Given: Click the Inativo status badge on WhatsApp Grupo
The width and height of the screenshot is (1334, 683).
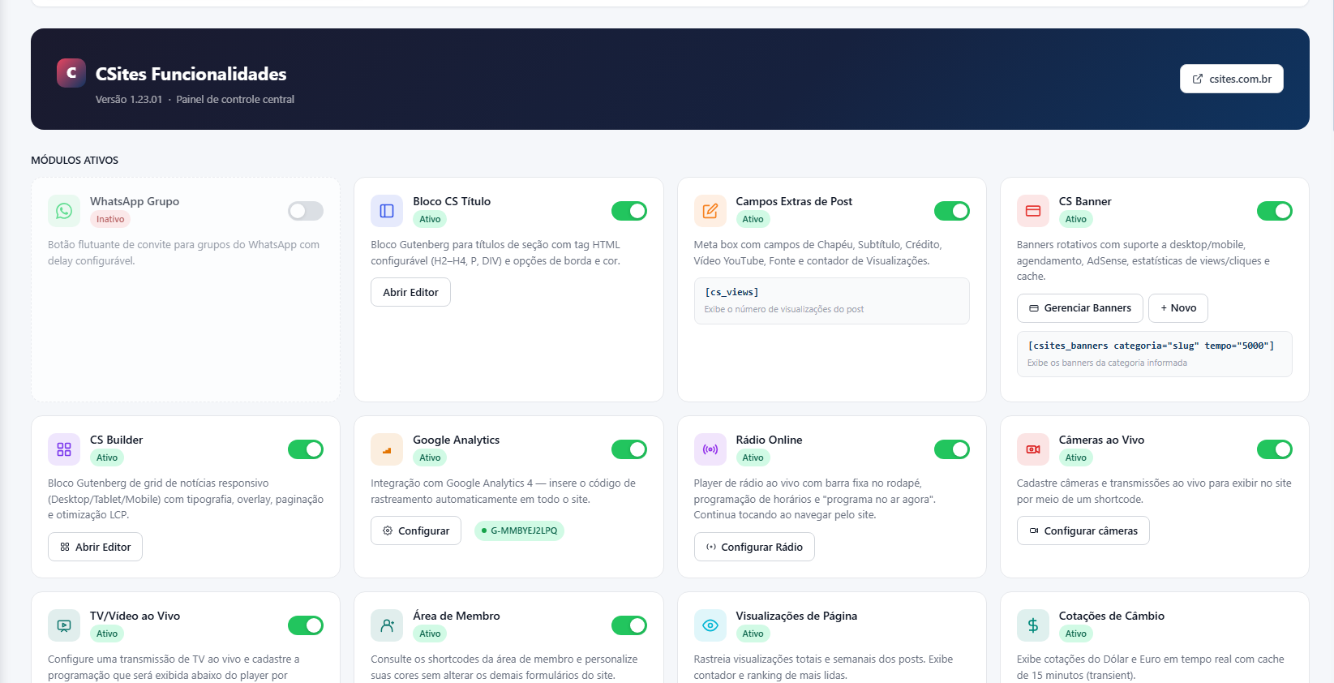Looking at the screenshot, I should (110, 219).
